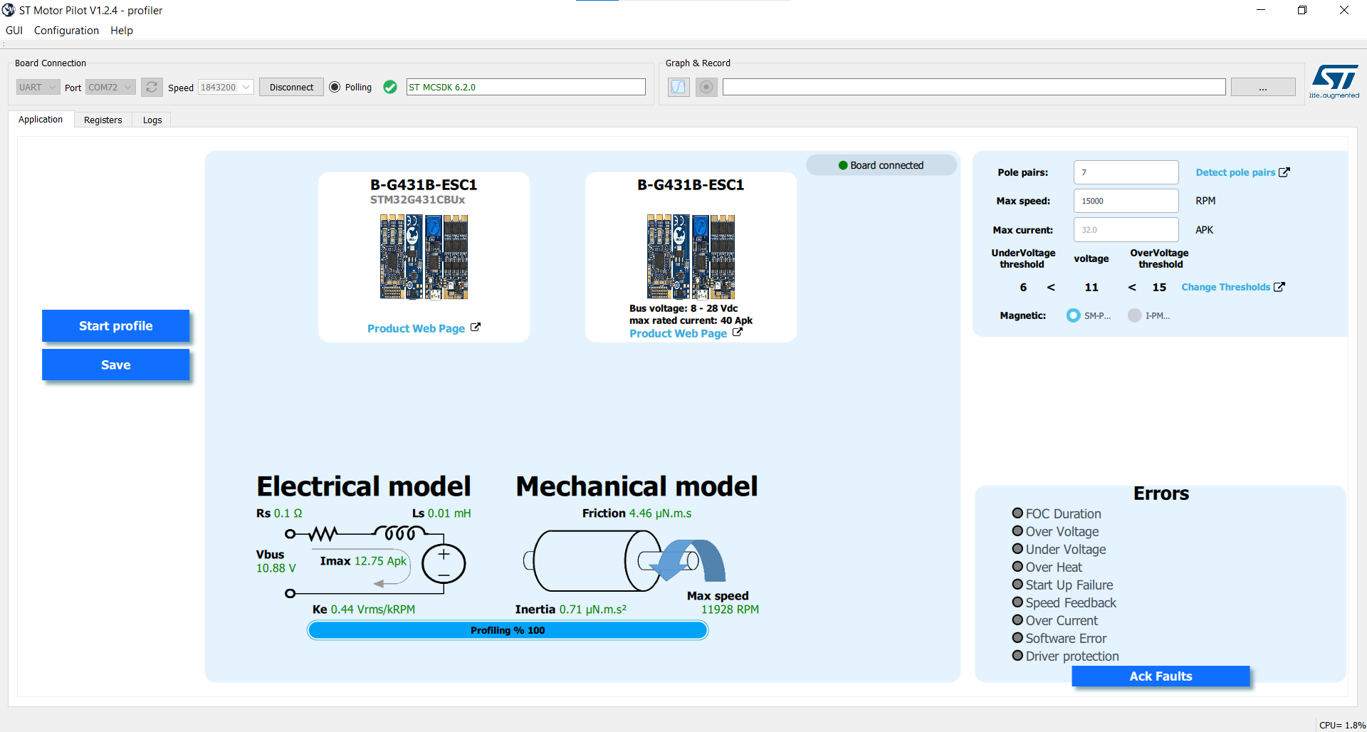1367x732 pixels.
Task: Toggle the Polling radio button
Action: point(335,87)
